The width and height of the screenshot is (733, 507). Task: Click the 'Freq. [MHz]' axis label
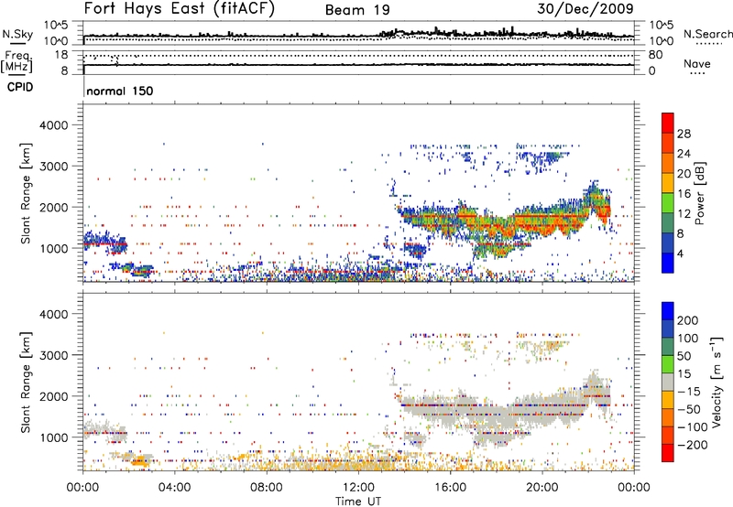coord(17,62)
